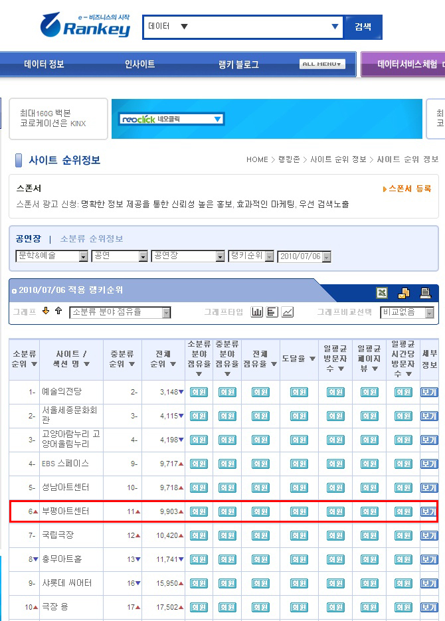Open the 예술의전당 site link
Viewport: 445px width, 621px height.
tap(62, 392)
